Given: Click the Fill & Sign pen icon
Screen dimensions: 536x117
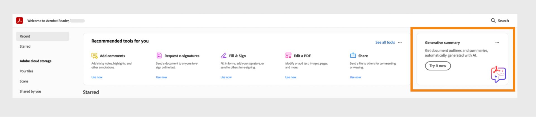Looking at the screenshot, I should click(x=224, y=55).
